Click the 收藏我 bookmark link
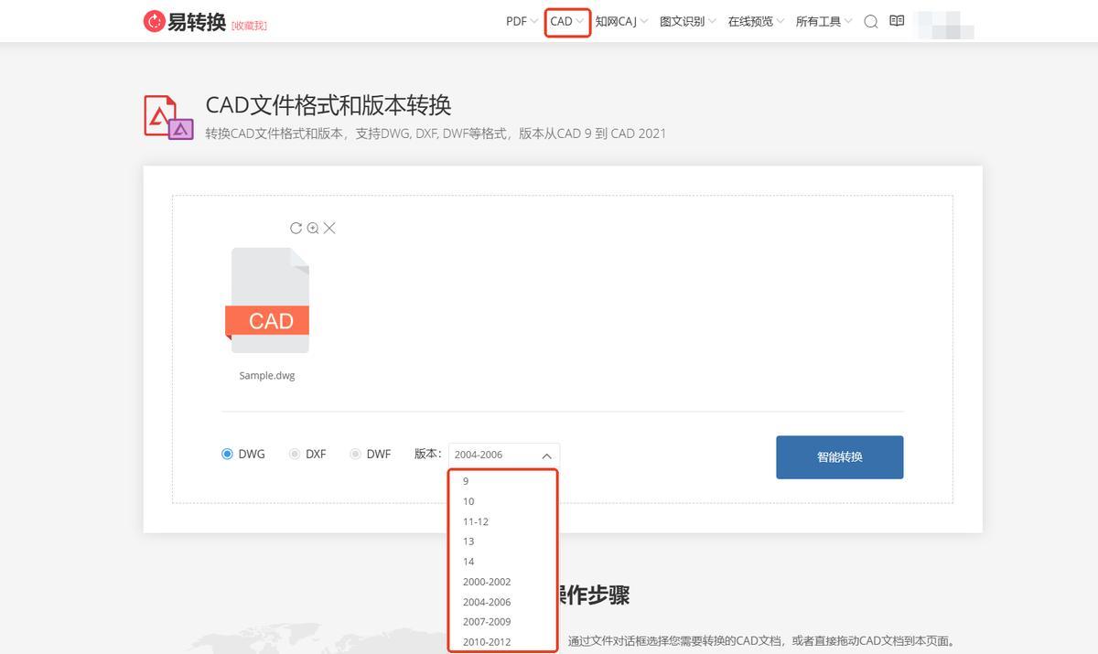1098x654 pixels. click(249, 26)
